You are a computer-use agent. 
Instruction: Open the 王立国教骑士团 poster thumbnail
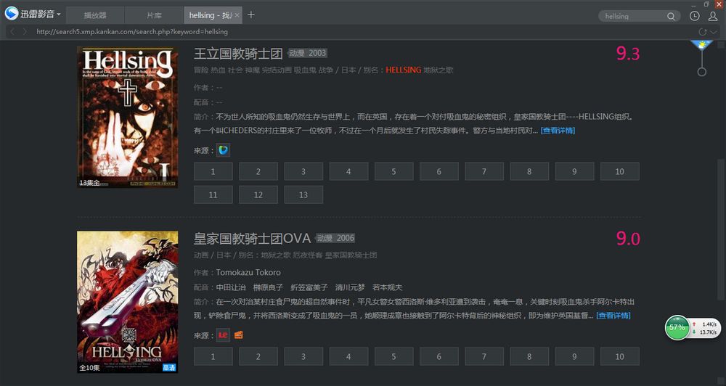pyautogui.click(x=127, y=117)
